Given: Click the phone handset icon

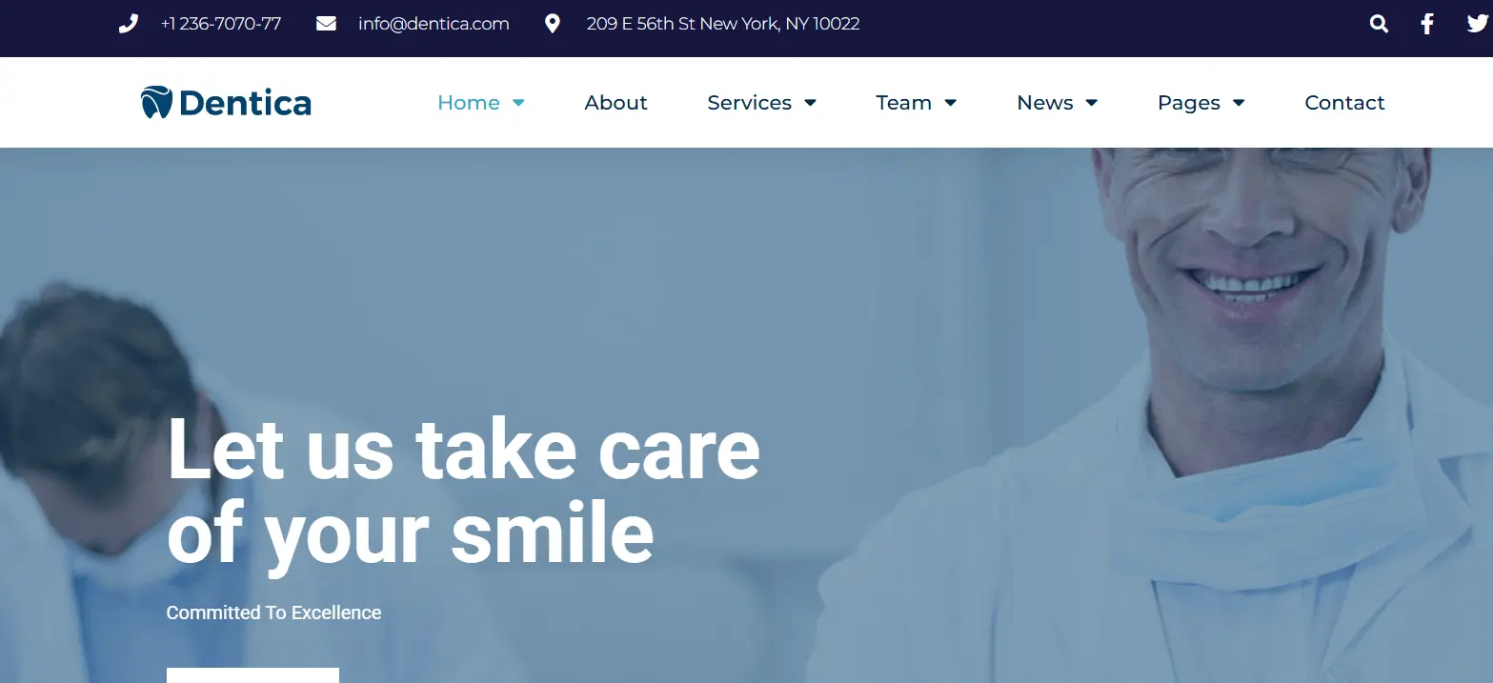Looking at the screenshot, I should [128, 24].
